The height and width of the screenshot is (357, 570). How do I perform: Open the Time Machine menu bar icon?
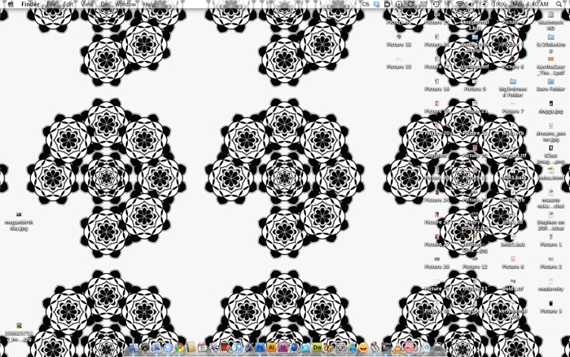coord(436,4)
